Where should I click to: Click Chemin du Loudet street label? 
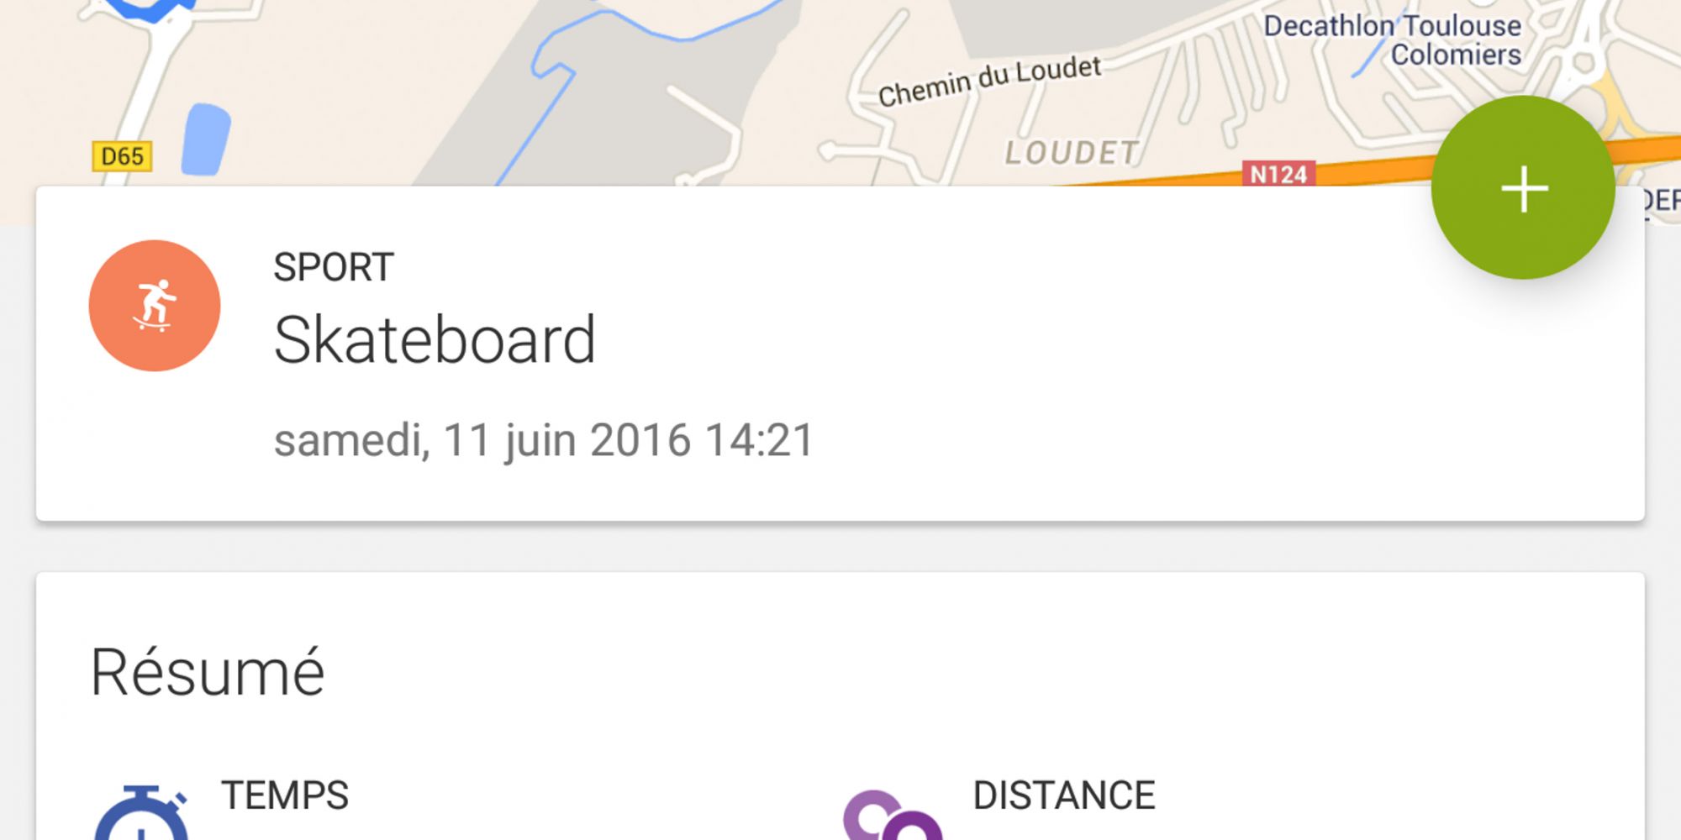pos(989,81)
